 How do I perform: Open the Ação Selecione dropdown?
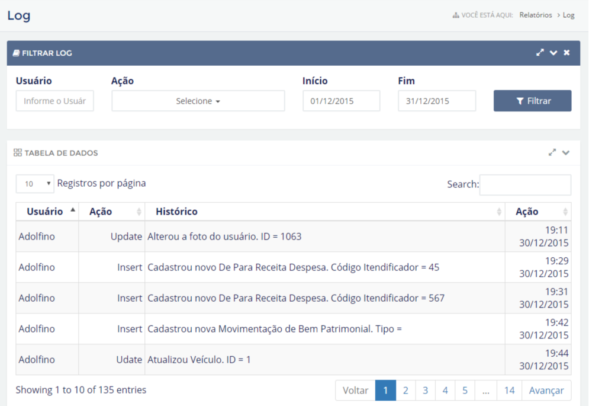click(198, 101)
